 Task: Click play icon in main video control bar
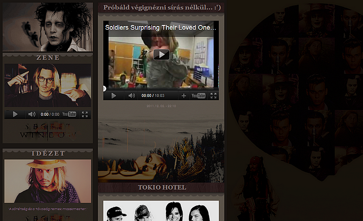(x=114, y=95)
